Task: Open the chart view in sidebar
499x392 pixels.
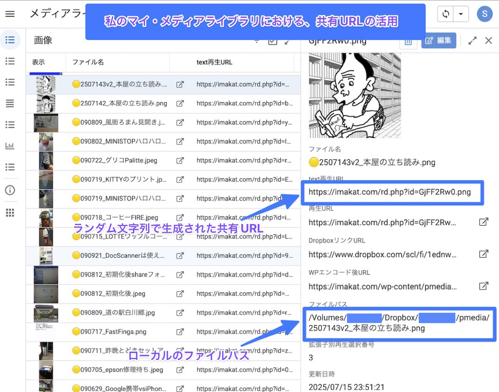Action: pyautogui.click(x=10, y=146)
